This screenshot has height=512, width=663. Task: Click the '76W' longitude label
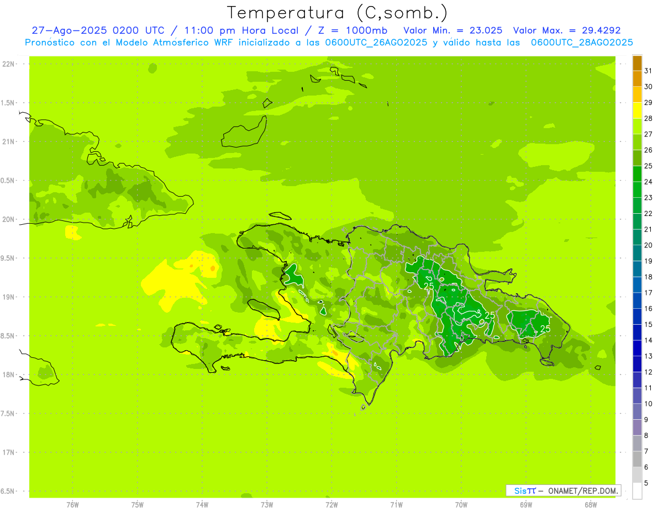pos(72,504)
